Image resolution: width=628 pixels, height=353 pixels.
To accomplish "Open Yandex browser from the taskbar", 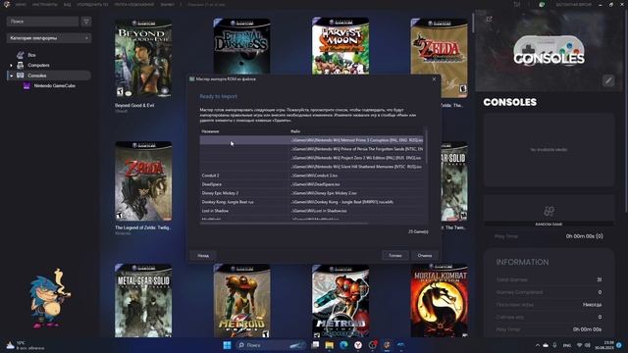I will (358, 345).
